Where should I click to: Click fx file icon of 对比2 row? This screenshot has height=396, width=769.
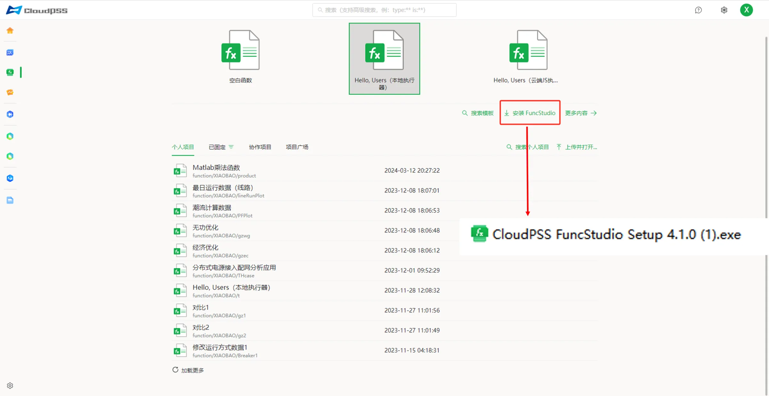click(180, 330)
